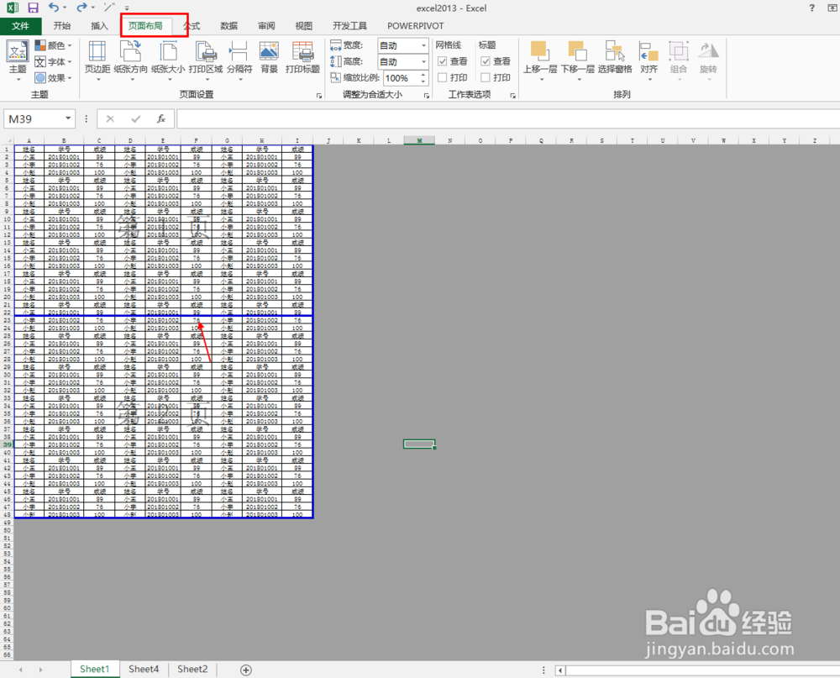Toggle Headings Print (标题 打印) checkbox

pyautogui.click(x=486, y=78)
